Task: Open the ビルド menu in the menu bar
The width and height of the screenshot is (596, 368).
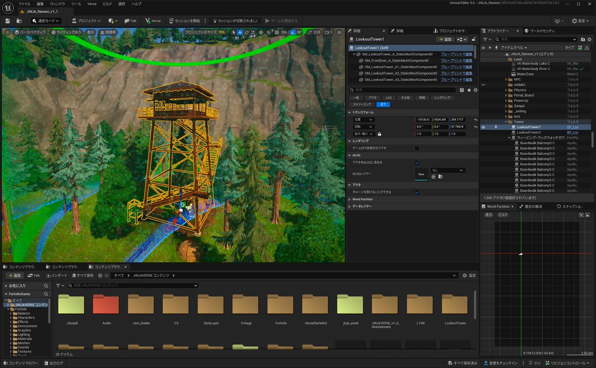Action: 107,3
